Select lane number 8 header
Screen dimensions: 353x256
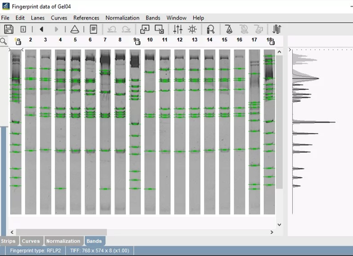pos(120,40)
